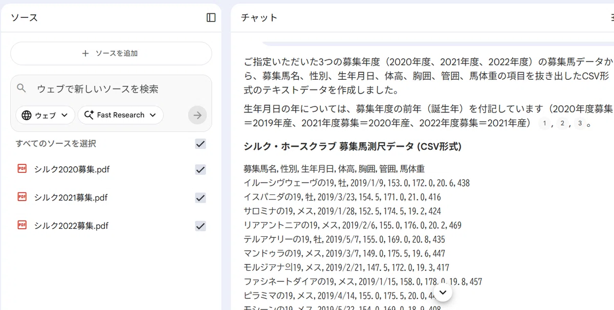Click the マンドゥラの19 data row
The image size is (614, 310).
(x=344, y=253)
